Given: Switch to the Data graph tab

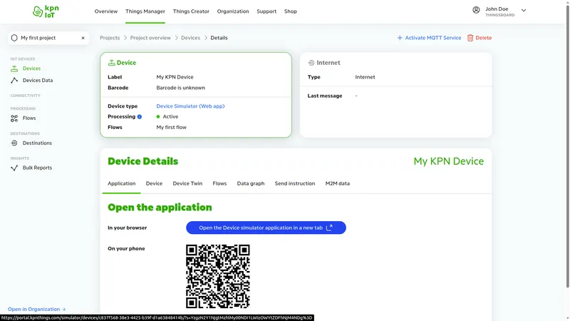Looking at the screenshot, I should coord(251,183).
